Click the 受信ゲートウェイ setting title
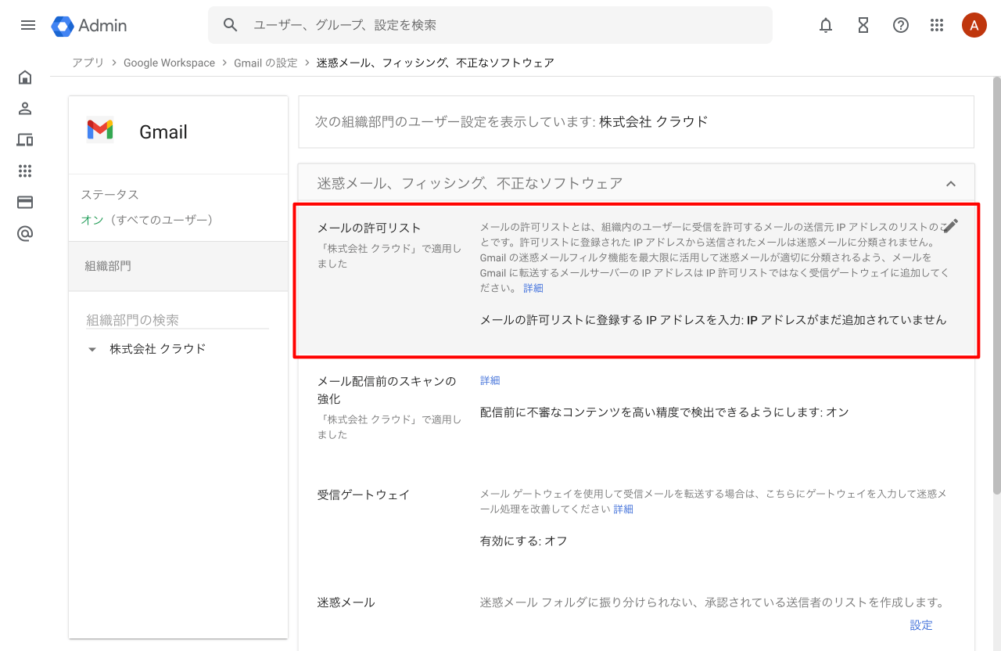The image size is (1001, 651). [364, 495]
